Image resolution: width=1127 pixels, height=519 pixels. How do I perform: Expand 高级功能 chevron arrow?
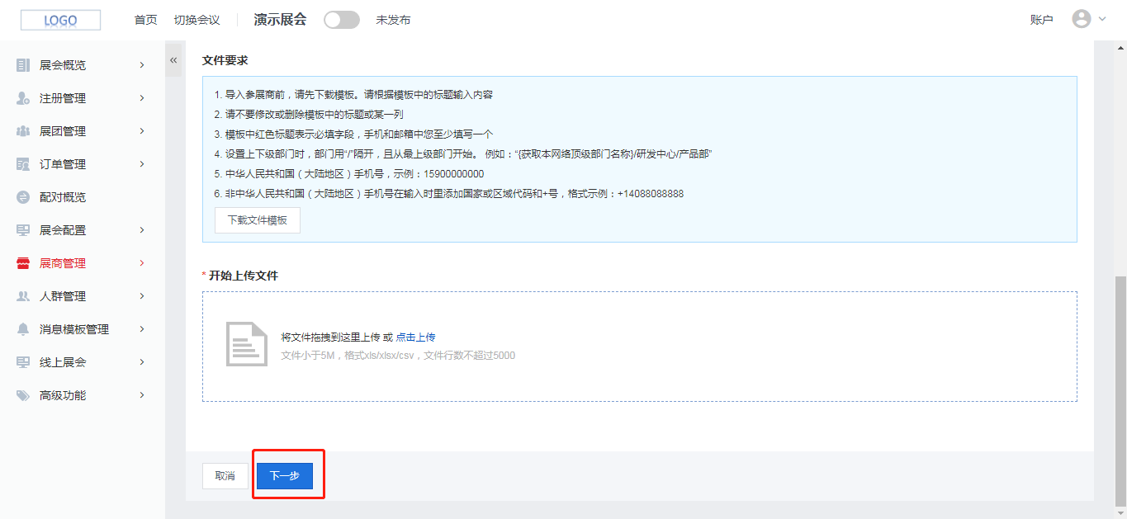click(142, 395)
